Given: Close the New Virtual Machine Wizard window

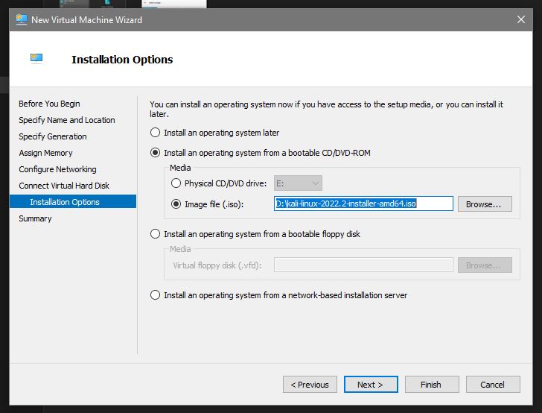Looking at the screenshot, I should pyautogui.click(x=520, y=20).
